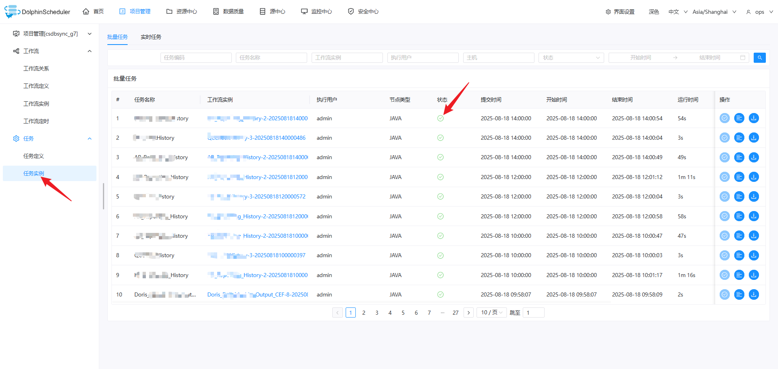Go to page 2 of results
778x369 pixels.
coord(363,312)
